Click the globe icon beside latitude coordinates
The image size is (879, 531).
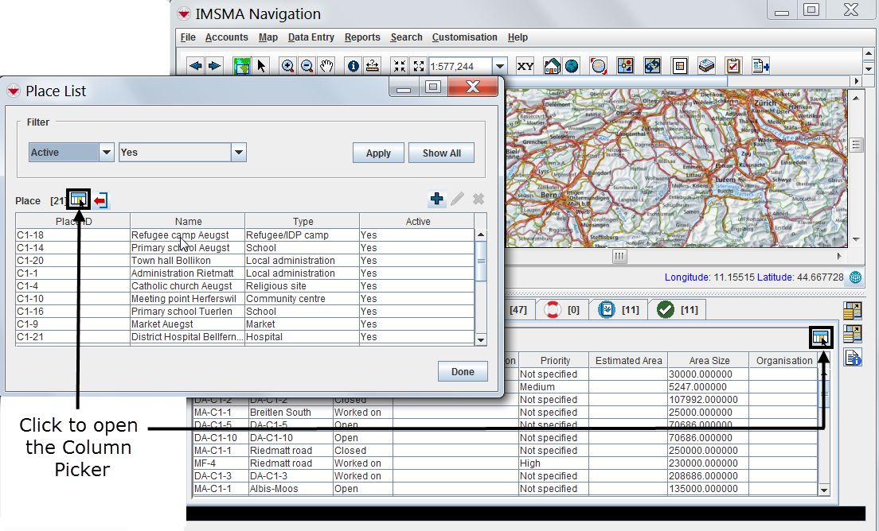click(x=856, y=277)
